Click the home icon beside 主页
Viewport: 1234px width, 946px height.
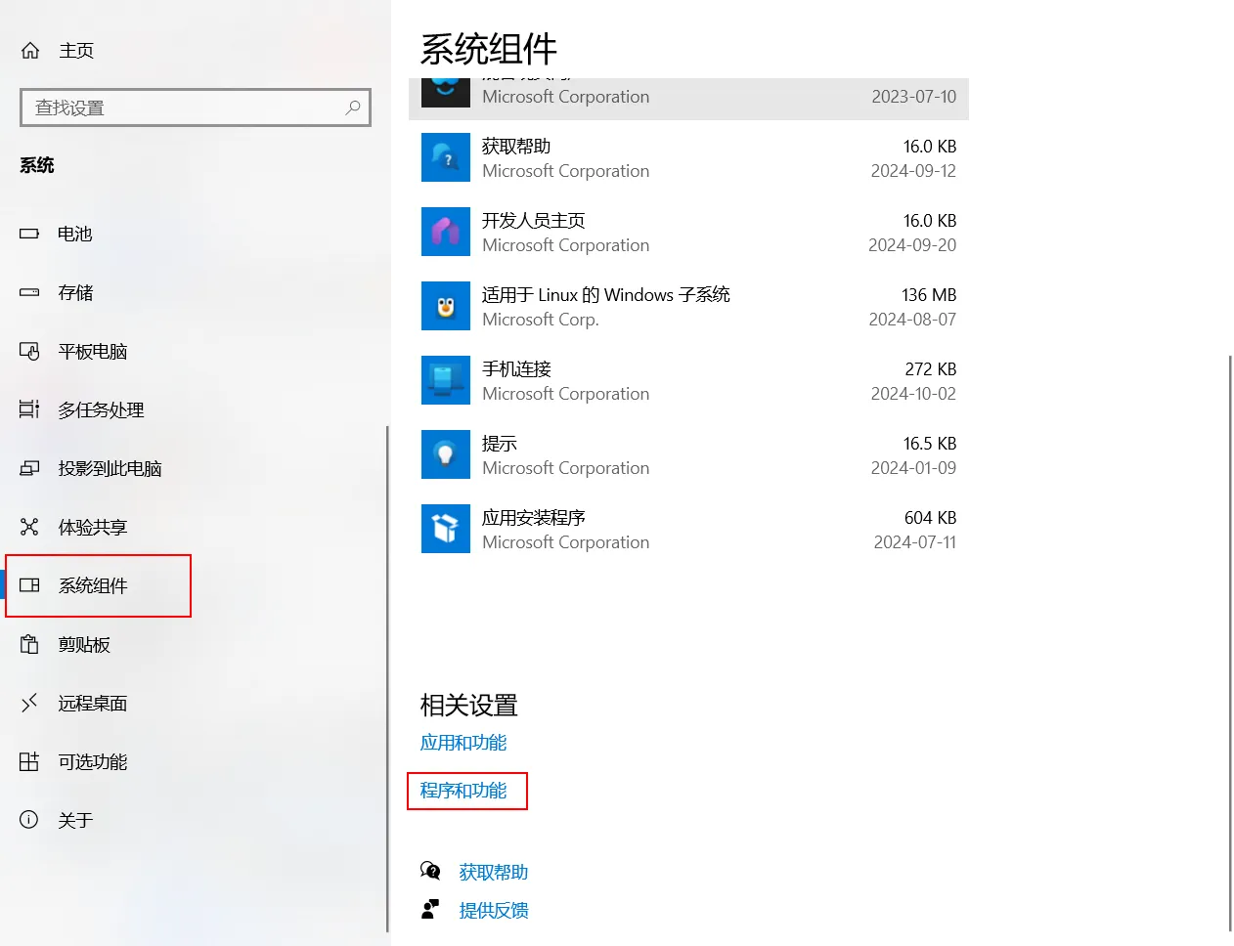pyautogui.click(x=30, y=51)
